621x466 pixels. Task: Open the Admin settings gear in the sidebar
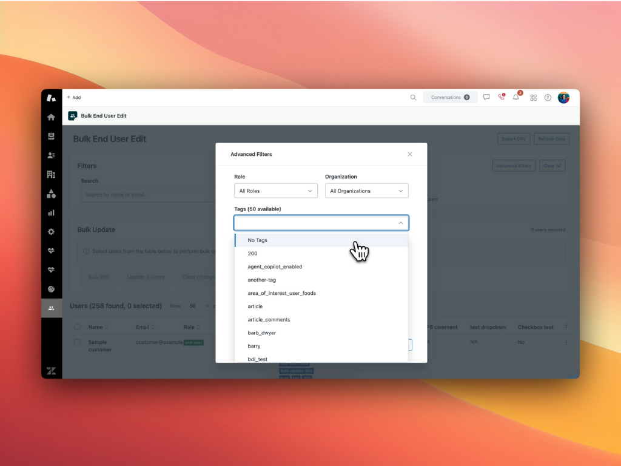(52, 232)
